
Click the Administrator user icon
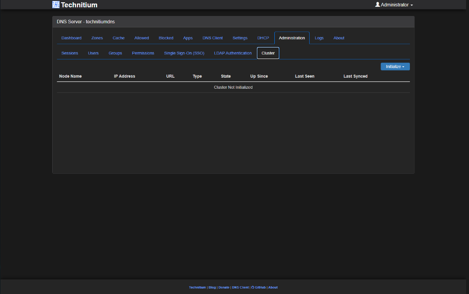click(377, 5)
